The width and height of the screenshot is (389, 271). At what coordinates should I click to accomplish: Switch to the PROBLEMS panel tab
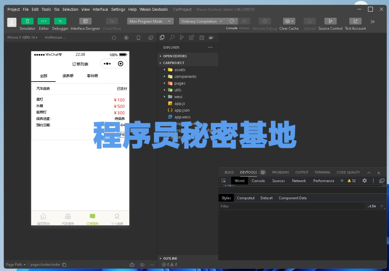pos(281,172)
